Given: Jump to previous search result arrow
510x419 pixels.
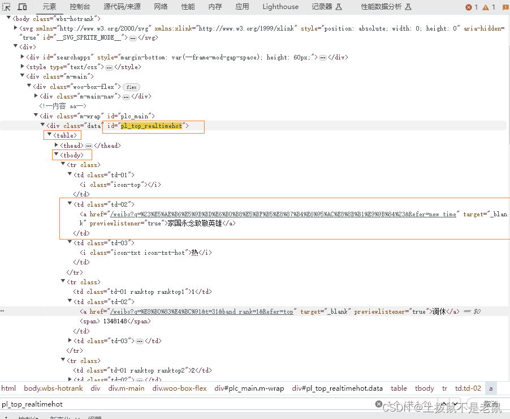Looking at the screenshot, I should pos(444,404).
